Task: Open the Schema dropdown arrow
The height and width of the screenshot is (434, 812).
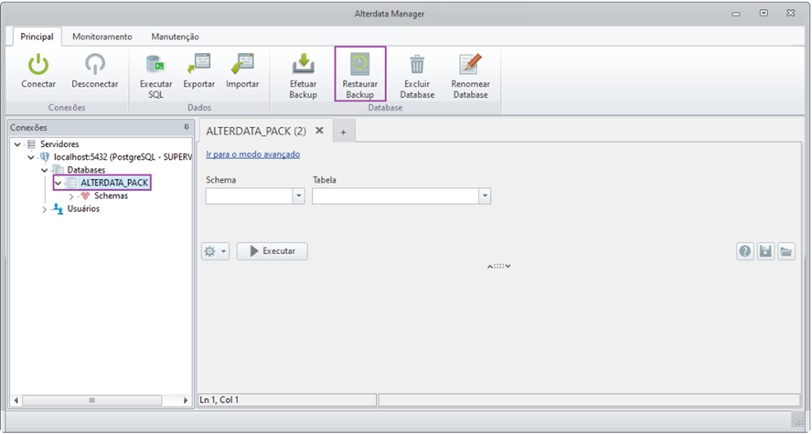Action: click(x=299, y=196)
